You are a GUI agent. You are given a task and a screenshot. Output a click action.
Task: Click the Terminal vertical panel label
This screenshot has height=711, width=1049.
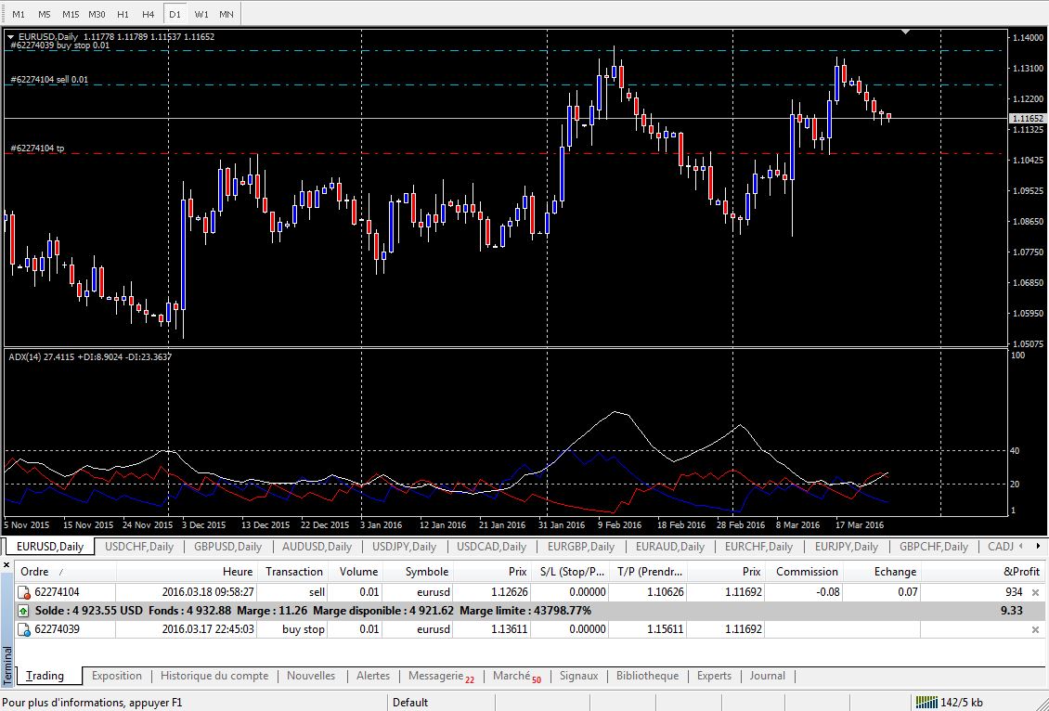coord(7,664)
